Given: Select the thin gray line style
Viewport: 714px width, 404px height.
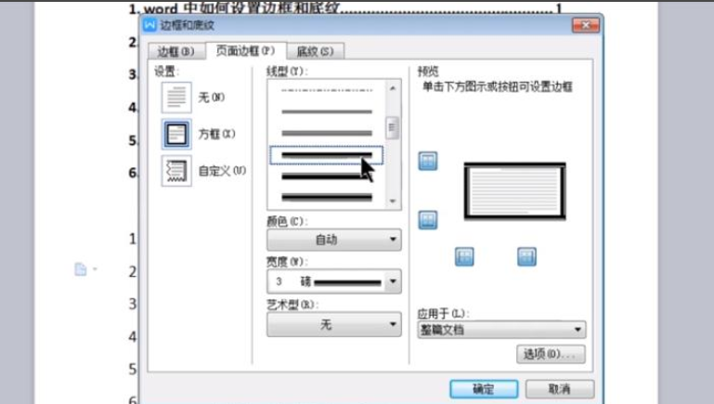Looking at the screenshot, I should (x=327, y=111).
